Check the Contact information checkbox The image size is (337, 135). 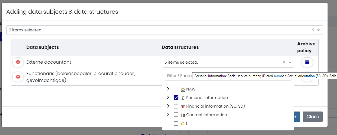click(x=176, y=115)
